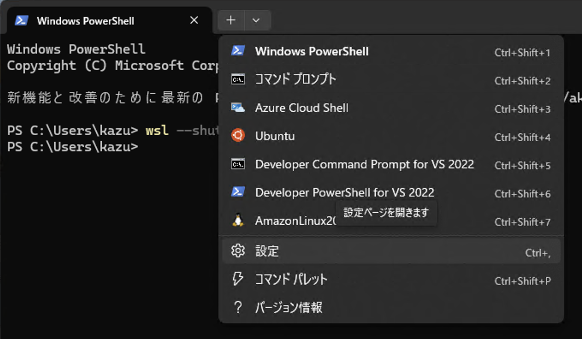The image size is (582, 339).
Task: Select 設定 from the menu
Action: [267, 251]
